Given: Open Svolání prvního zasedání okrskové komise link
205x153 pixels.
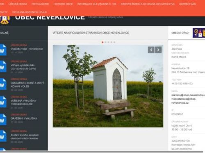Looking at the screenshot, I should tap(25, 137).
